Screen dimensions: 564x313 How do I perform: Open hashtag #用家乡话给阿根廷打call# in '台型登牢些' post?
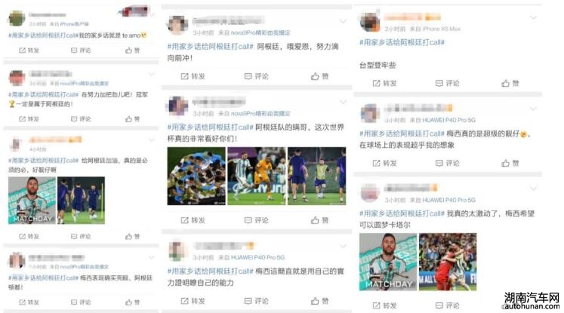[x=402, y=42]
